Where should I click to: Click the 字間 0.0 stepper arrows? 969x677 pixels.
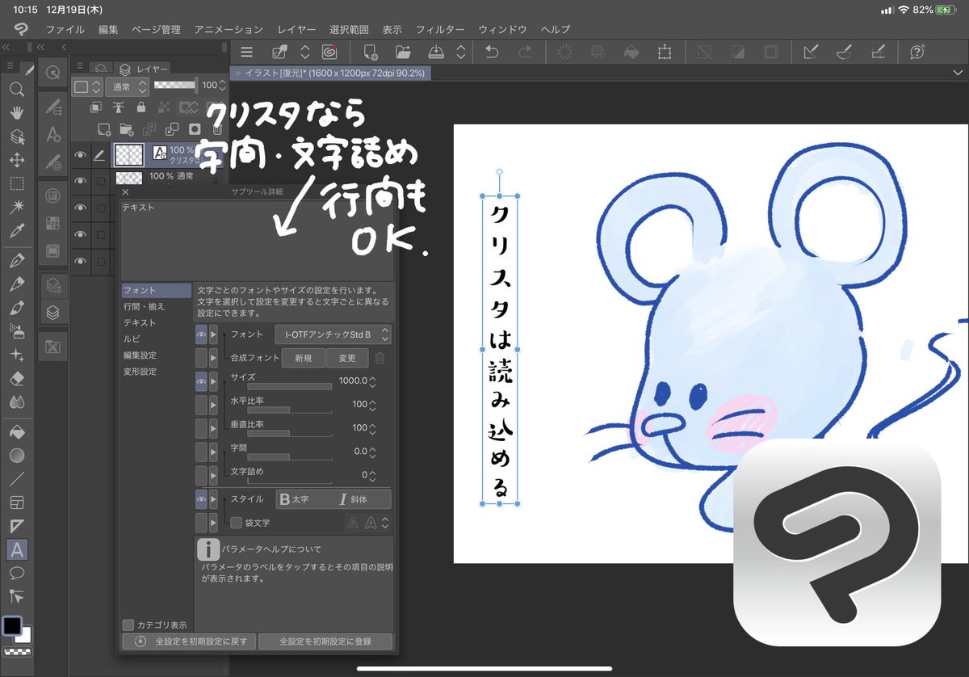(372, 452)
